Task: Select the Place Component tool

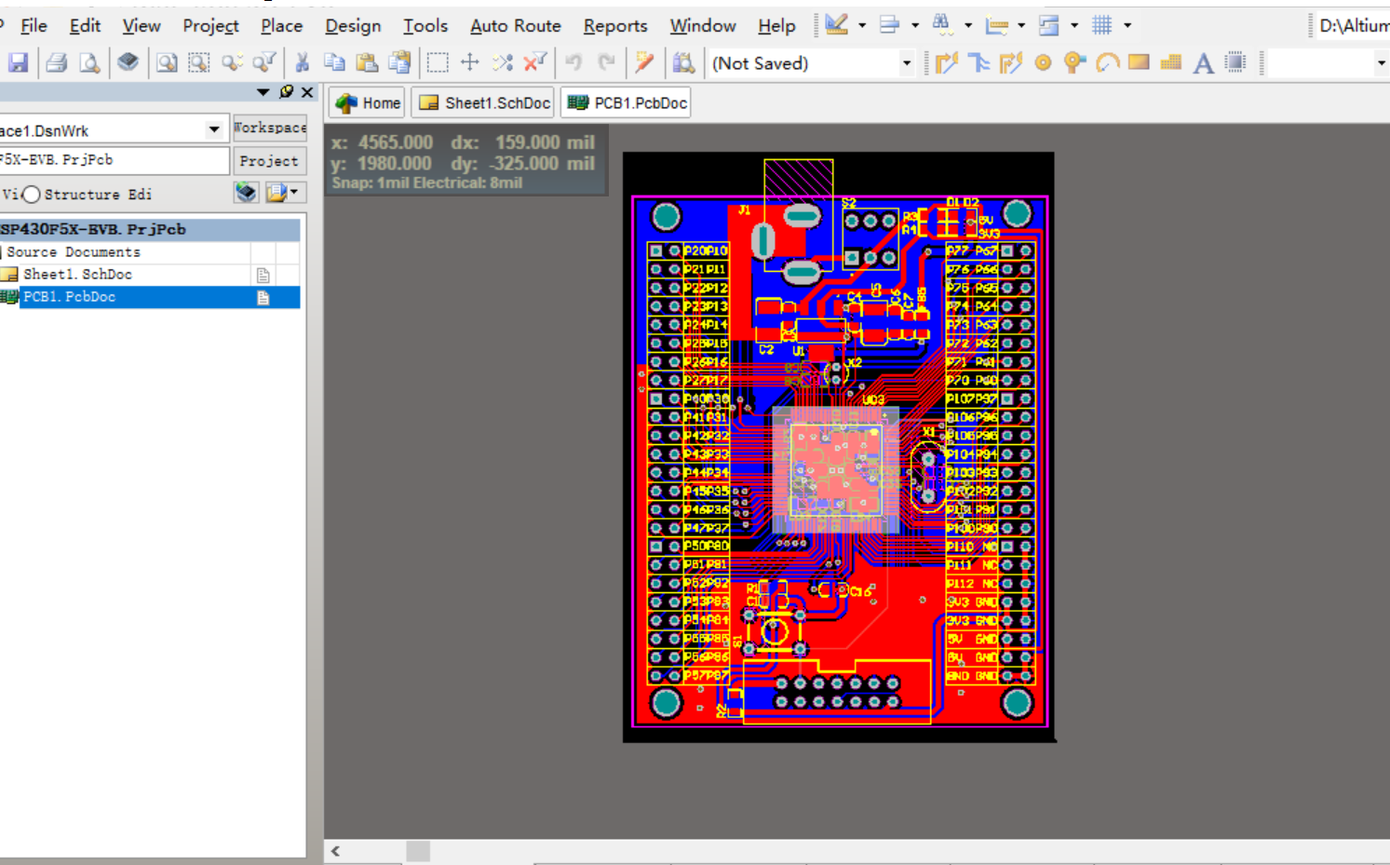Action: [1235, 63]
